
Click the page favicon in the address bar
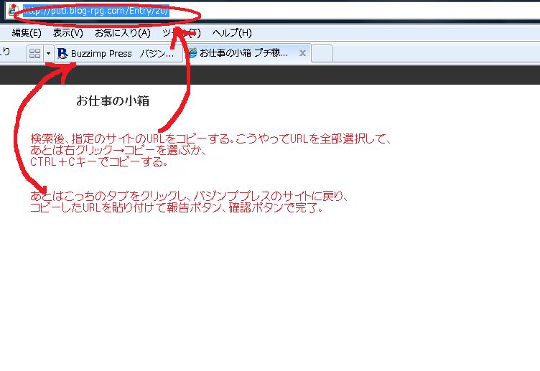point(11,11)
